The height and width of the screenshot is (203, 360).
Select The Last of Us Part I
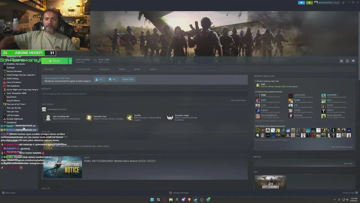(x=16, y=104)
